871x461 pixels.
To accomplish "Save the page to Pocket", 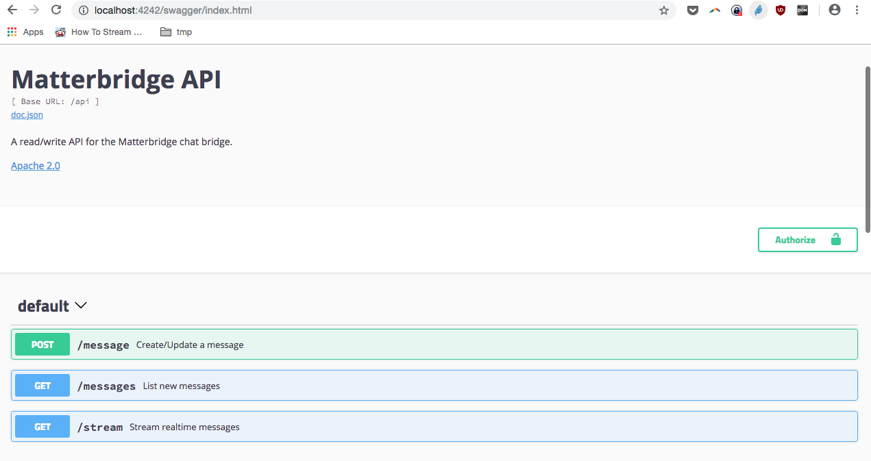I will [692, 10].
